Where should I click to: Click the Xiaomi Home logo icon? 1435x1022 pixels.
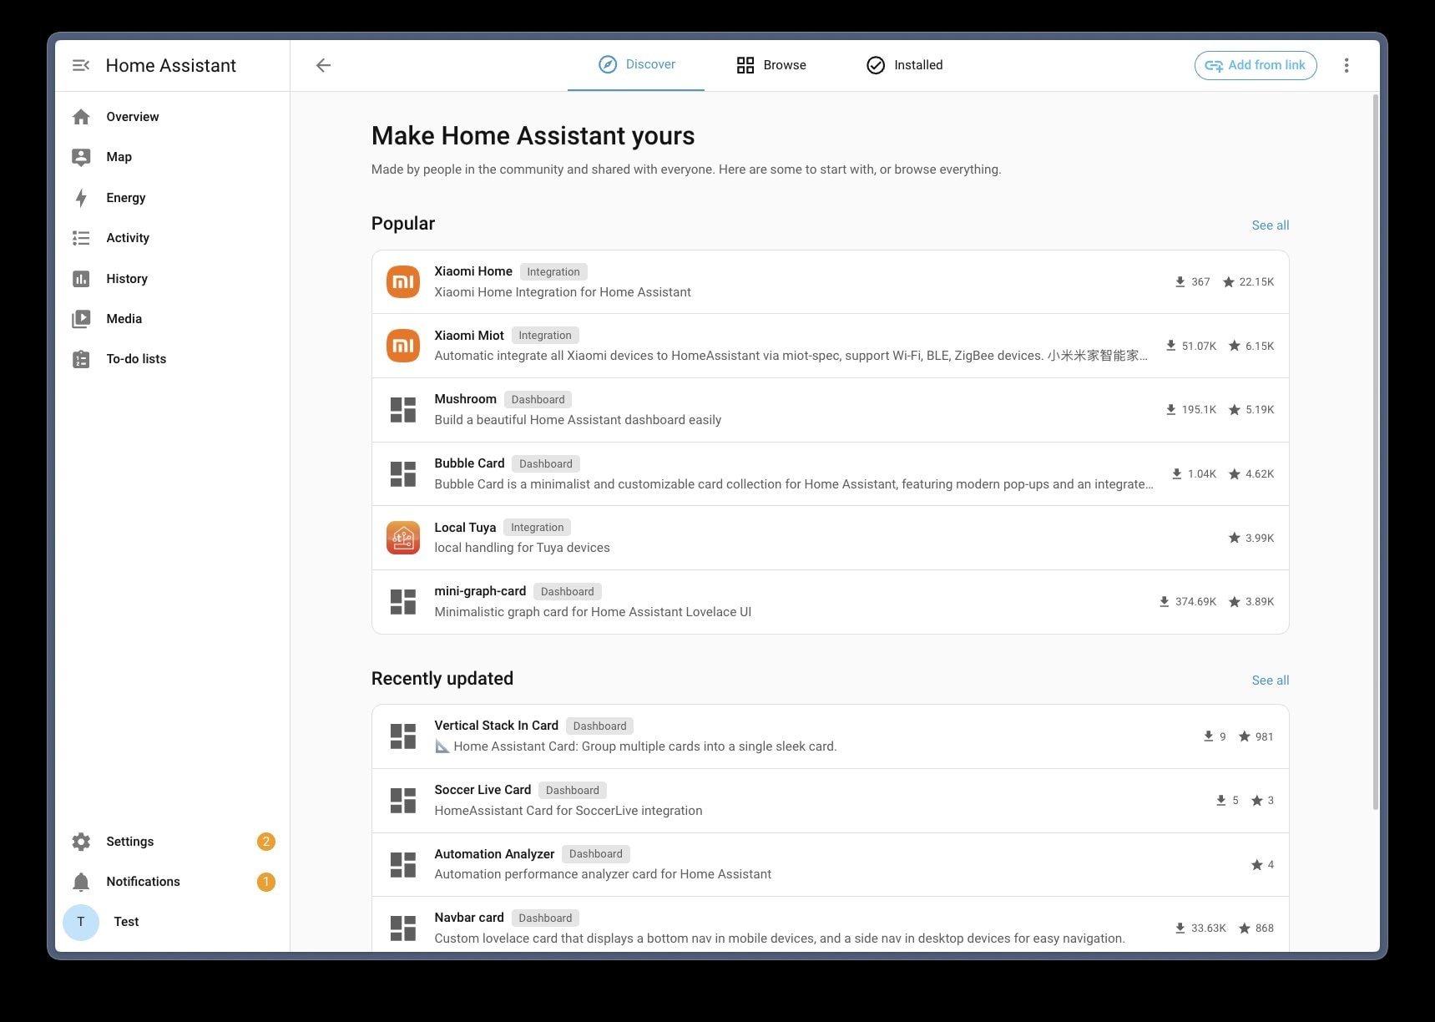(x=403, y=282)
